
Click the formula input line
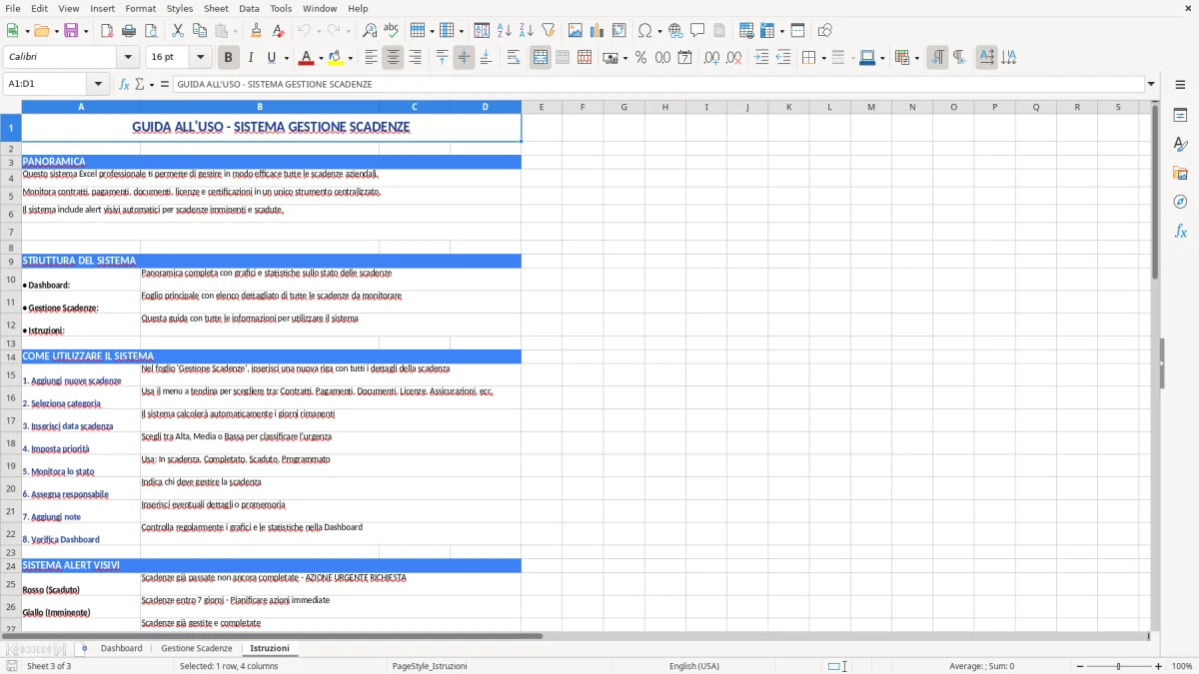tap(659, 84)
